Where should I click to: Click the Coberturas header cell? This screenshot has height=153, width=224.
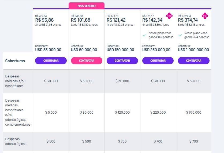tap(18, 61)
